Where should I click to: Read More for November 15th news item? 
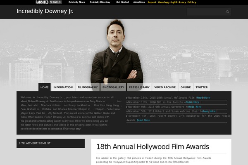coord(203,98)
